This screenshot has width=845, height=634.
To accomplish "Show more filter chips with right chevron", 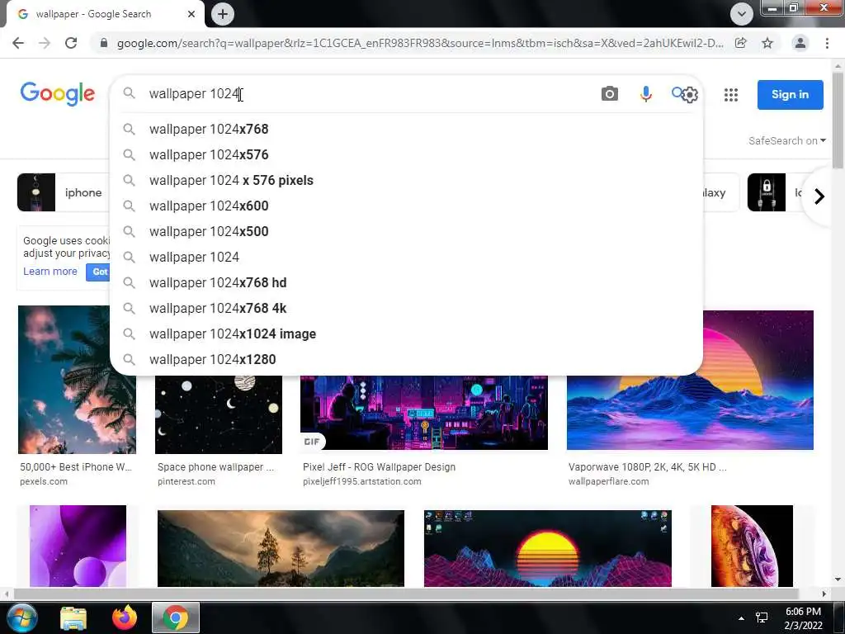I will tap(819, 196).
